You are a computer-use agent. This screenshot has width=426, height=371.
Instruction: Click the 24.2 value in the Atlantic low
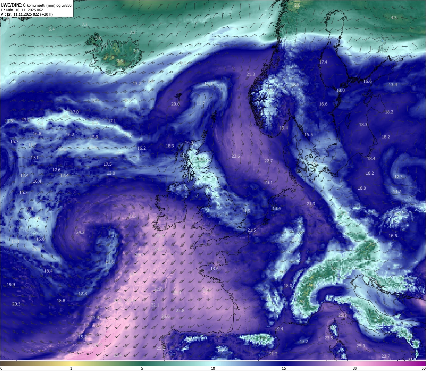tap(80, 233)
